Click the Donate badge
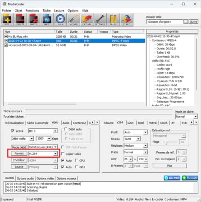The width and height of the screenshot is (201, 202). (190, 178)
